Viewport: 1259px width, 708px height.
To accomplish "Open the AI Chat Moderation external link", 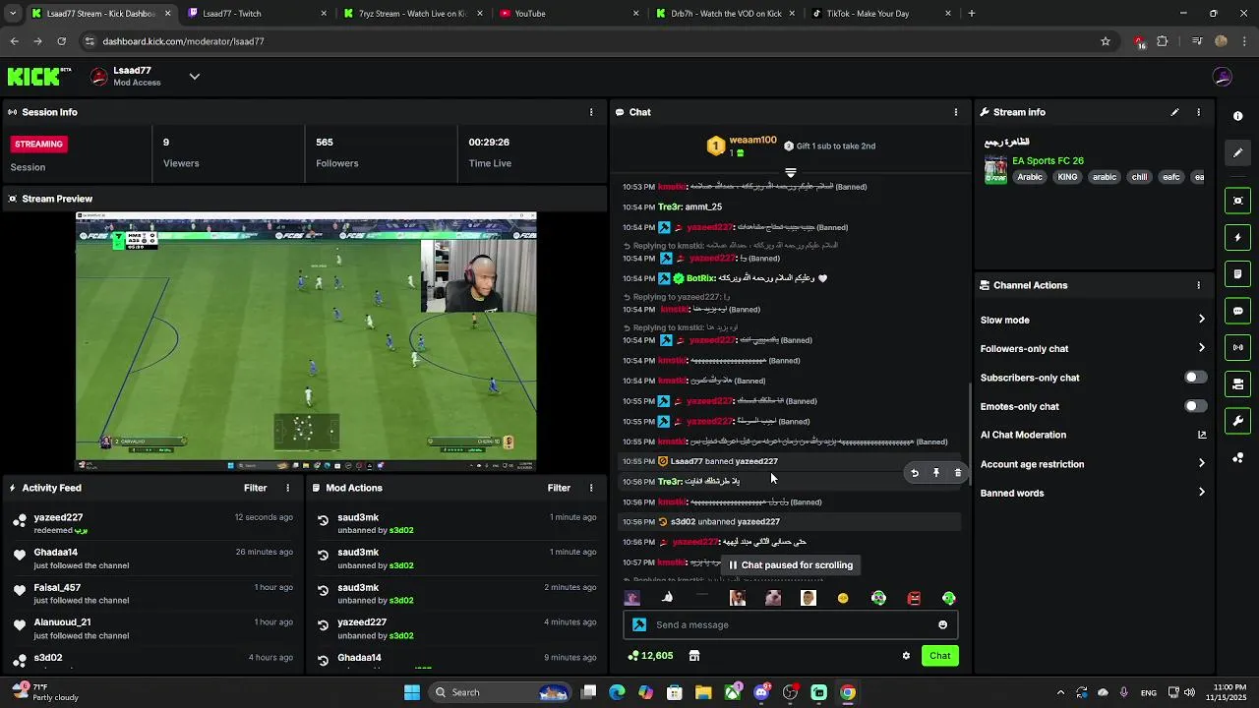I will click(x=1202, y=435).
